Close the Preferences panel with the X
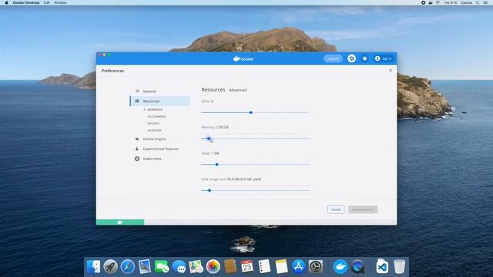The image size is (493, 277). 391,70
